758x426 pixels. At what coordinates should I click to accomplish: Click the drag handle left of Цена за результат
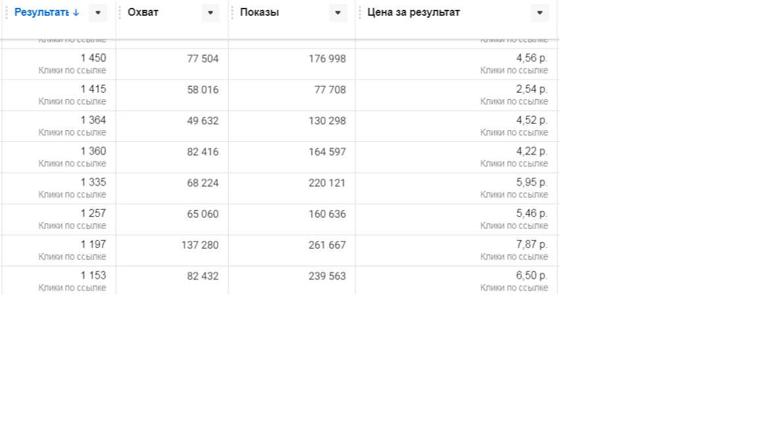pos(360,12)
